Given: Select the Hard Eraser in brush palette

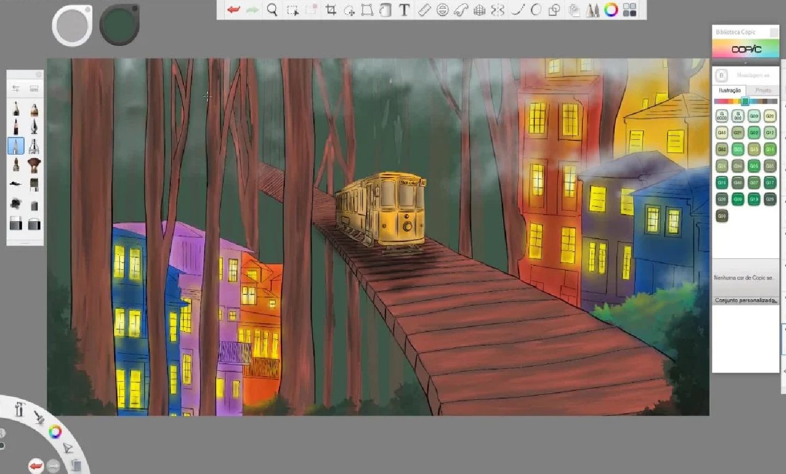Looking at the screenshot, I should tap(16, 223).
